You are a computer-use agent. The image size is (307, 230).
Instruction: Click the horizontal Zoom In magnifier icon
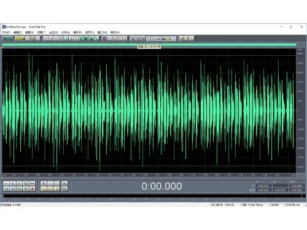tap(44, 183)
